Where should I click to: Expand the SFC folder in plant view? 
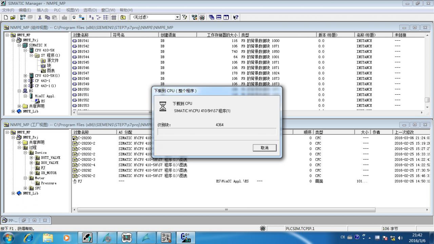tap(26, 188)
